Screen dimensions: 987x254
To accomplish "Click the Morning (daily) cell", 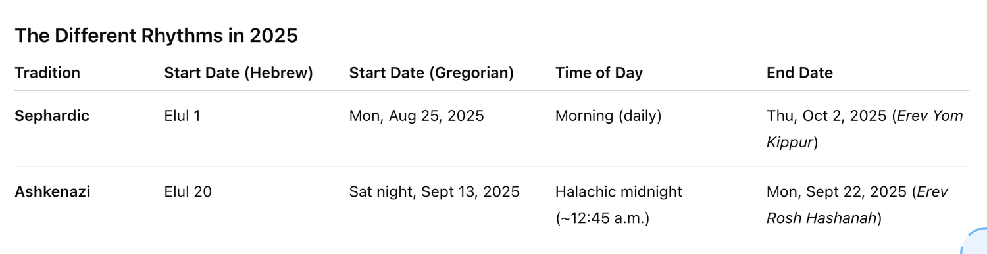I will pyautogui.click(x=608, y=116).
